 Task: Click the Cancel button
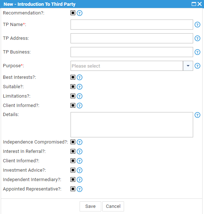coord(113,206)
